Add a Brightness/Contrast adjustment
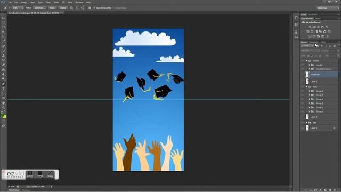 [x=310, y=27]
